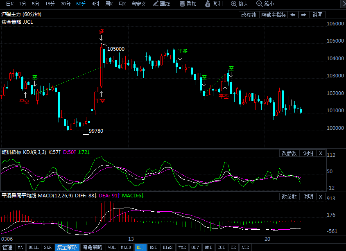
Task: Open the 管理 indicator management tab
Action: [x=7, y=247]
